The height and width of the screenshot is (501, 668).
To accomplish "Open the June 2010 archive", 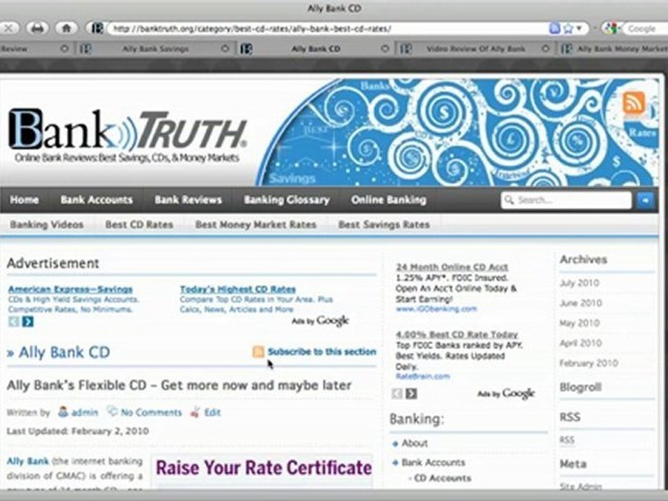I will coord(580,303).
